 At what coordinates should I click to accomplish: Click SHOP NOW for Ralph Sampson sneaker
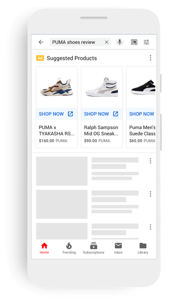[x=102, y=114]
